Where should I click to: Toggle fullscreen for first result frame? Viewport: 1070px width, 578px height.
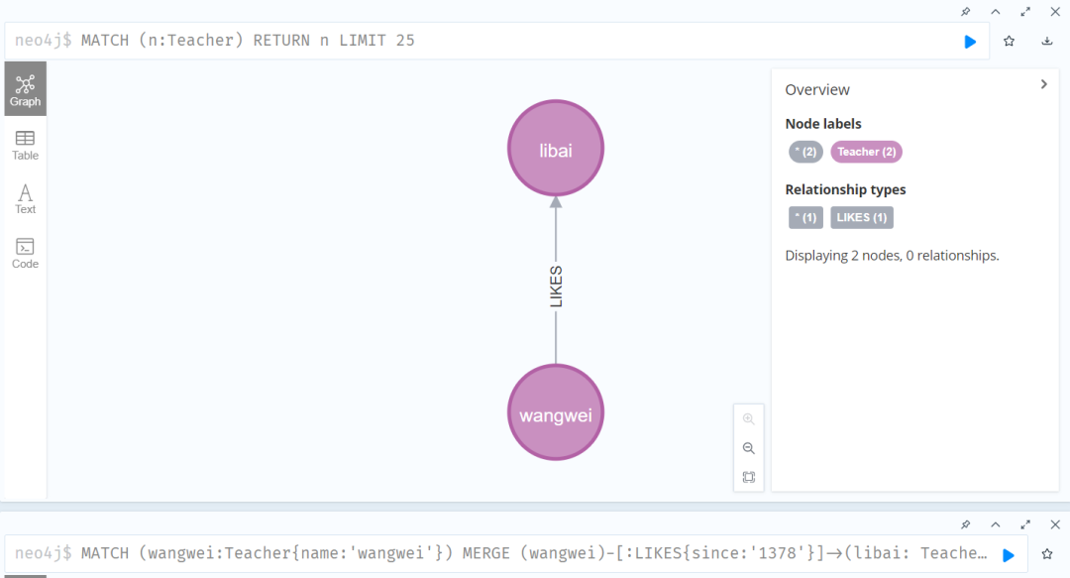tap(1025, 11)
